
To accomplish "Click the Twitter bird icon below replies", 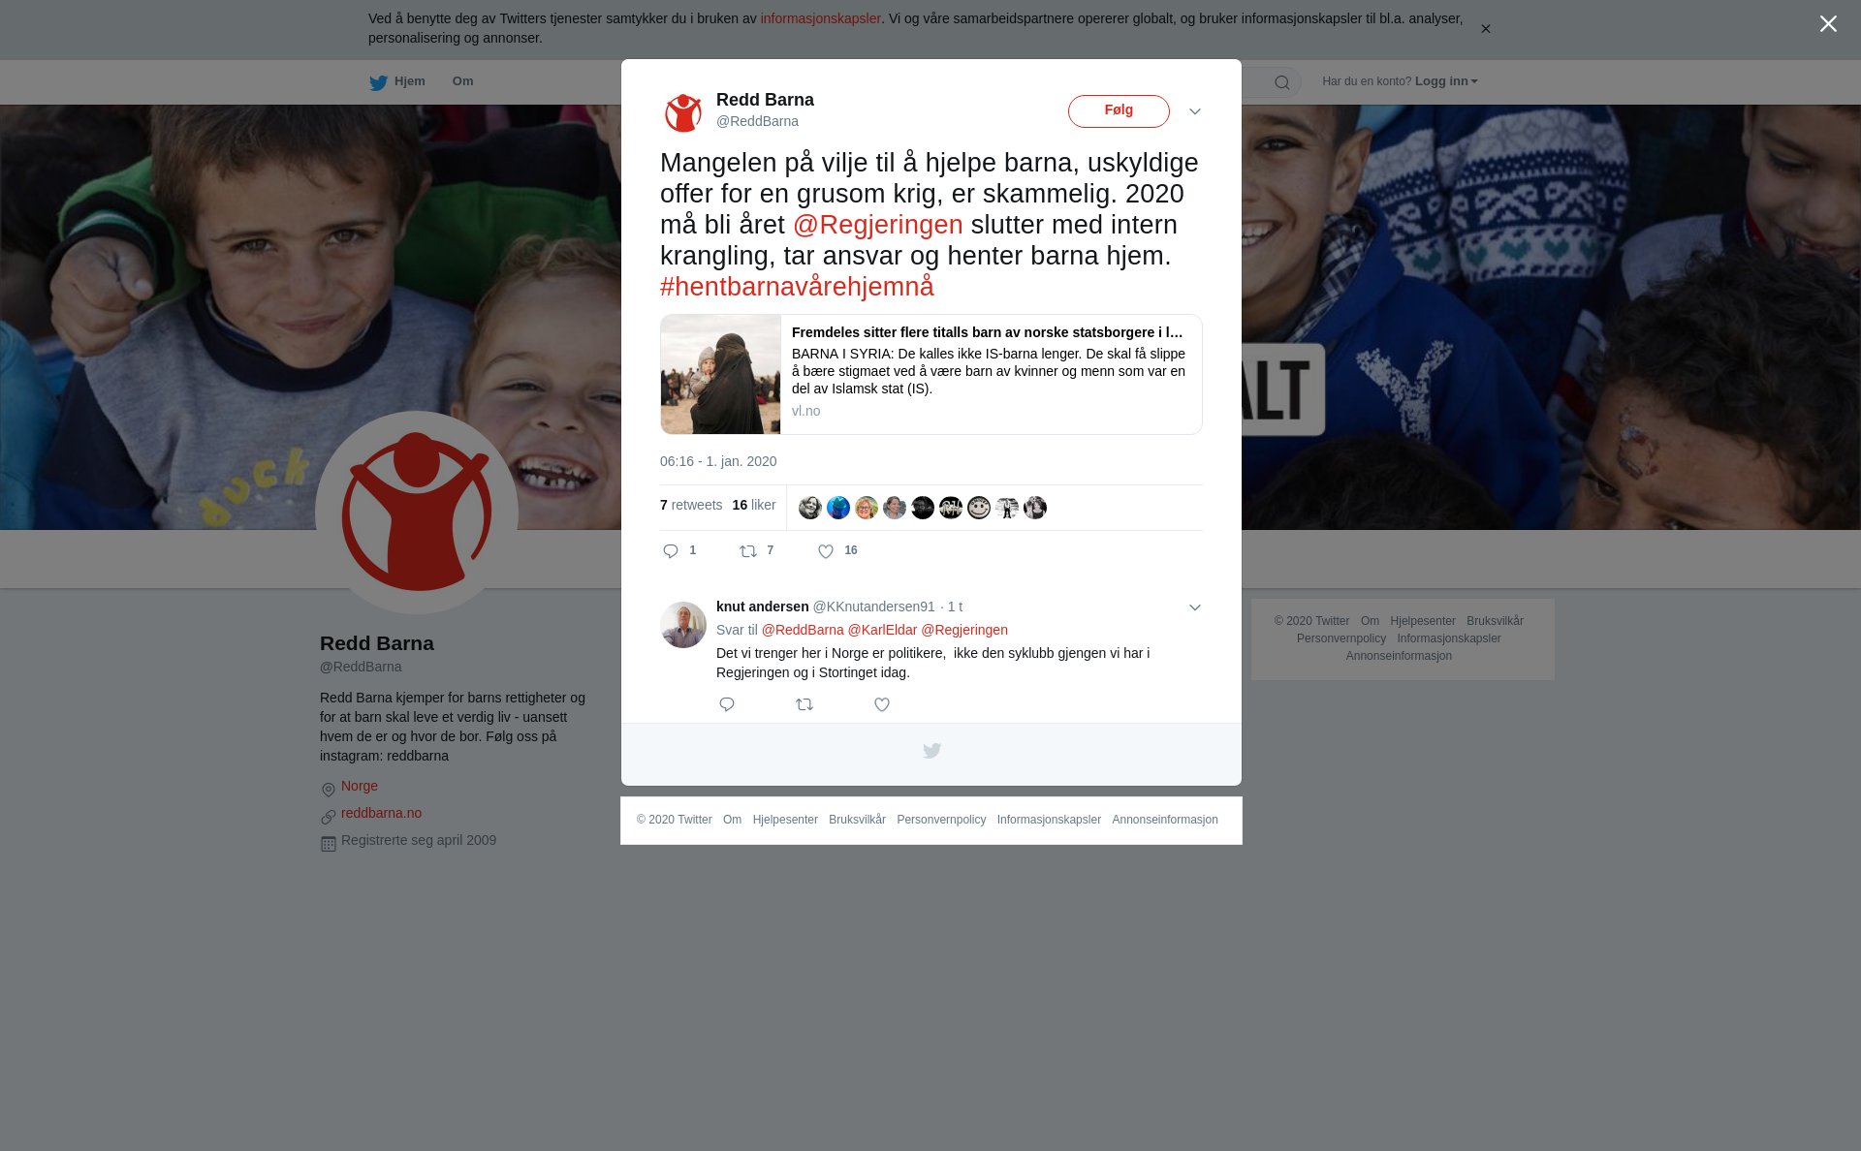I will pyautogui.click(x=931, y=751).
